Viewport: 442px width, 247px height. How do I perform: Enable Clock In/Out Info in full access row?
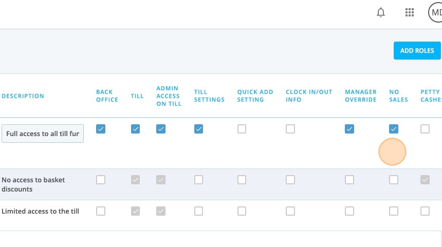[290, 129]
